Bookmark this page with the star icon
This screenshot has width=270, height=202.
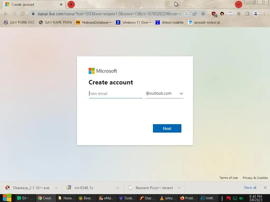coord(203,14)
